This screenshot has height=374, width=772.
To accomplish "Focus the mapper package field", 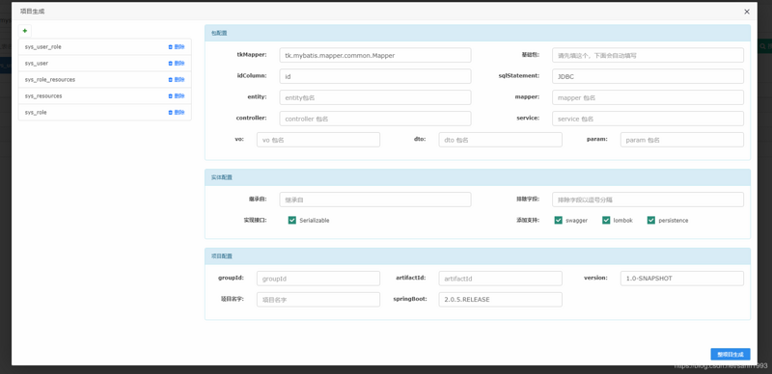I will click(648, 97).
